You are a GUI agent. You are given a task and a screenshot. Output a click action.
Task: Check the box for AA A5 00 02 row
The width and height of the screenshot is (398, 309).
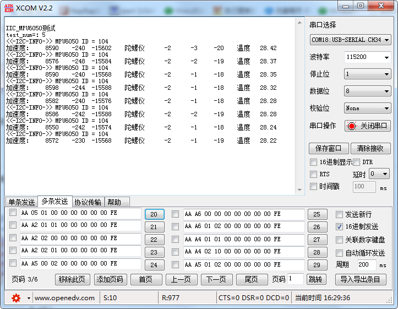[x=13, y=263]
